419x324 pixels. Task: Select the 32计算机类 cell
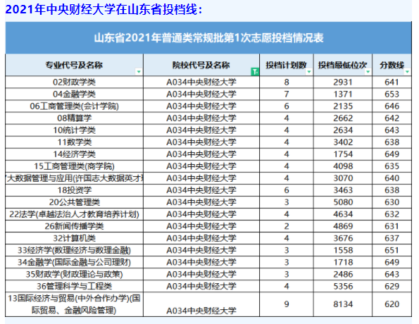pyautogui.click(x=74, y=238)
